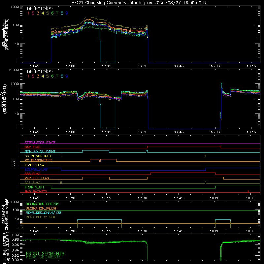Click the GAP_FLAG label
This screenshot has width=264, height=264.
pos(32,147)
